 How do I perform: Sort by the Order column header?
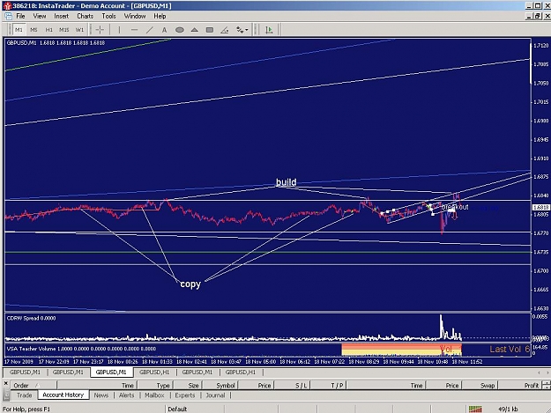[x=33, y=386]
